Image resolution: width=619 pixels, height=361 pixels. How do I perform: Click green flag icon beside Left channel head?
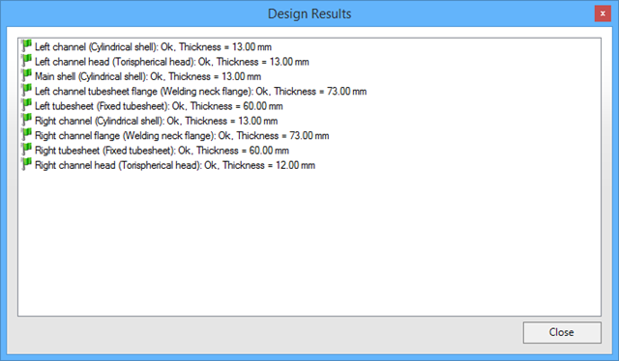point(26,61)
